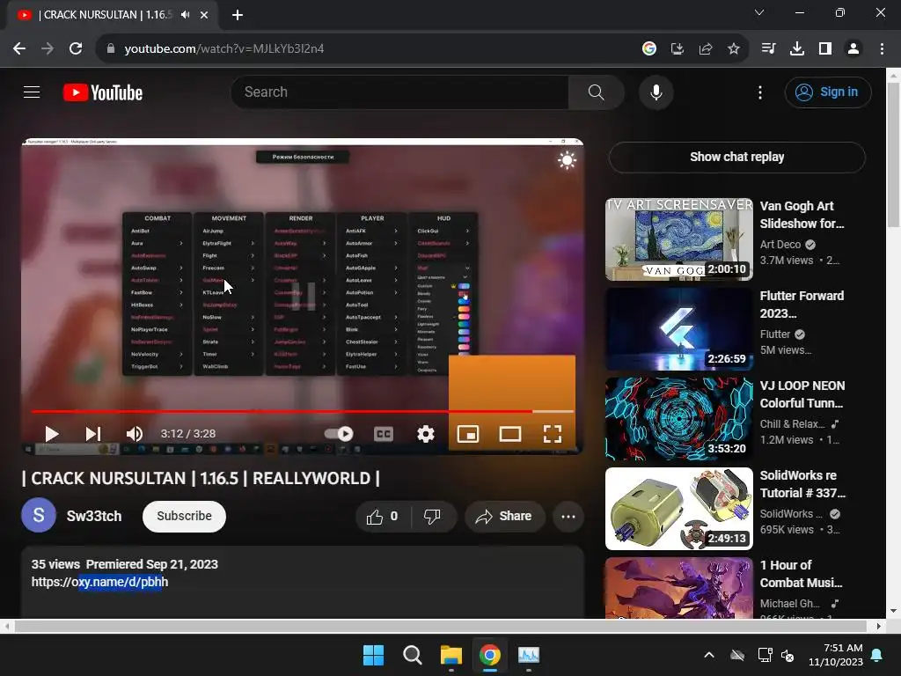Open the player settings gear
The height and width of the screenshot is (676, 901).
[x=426, y=434]
